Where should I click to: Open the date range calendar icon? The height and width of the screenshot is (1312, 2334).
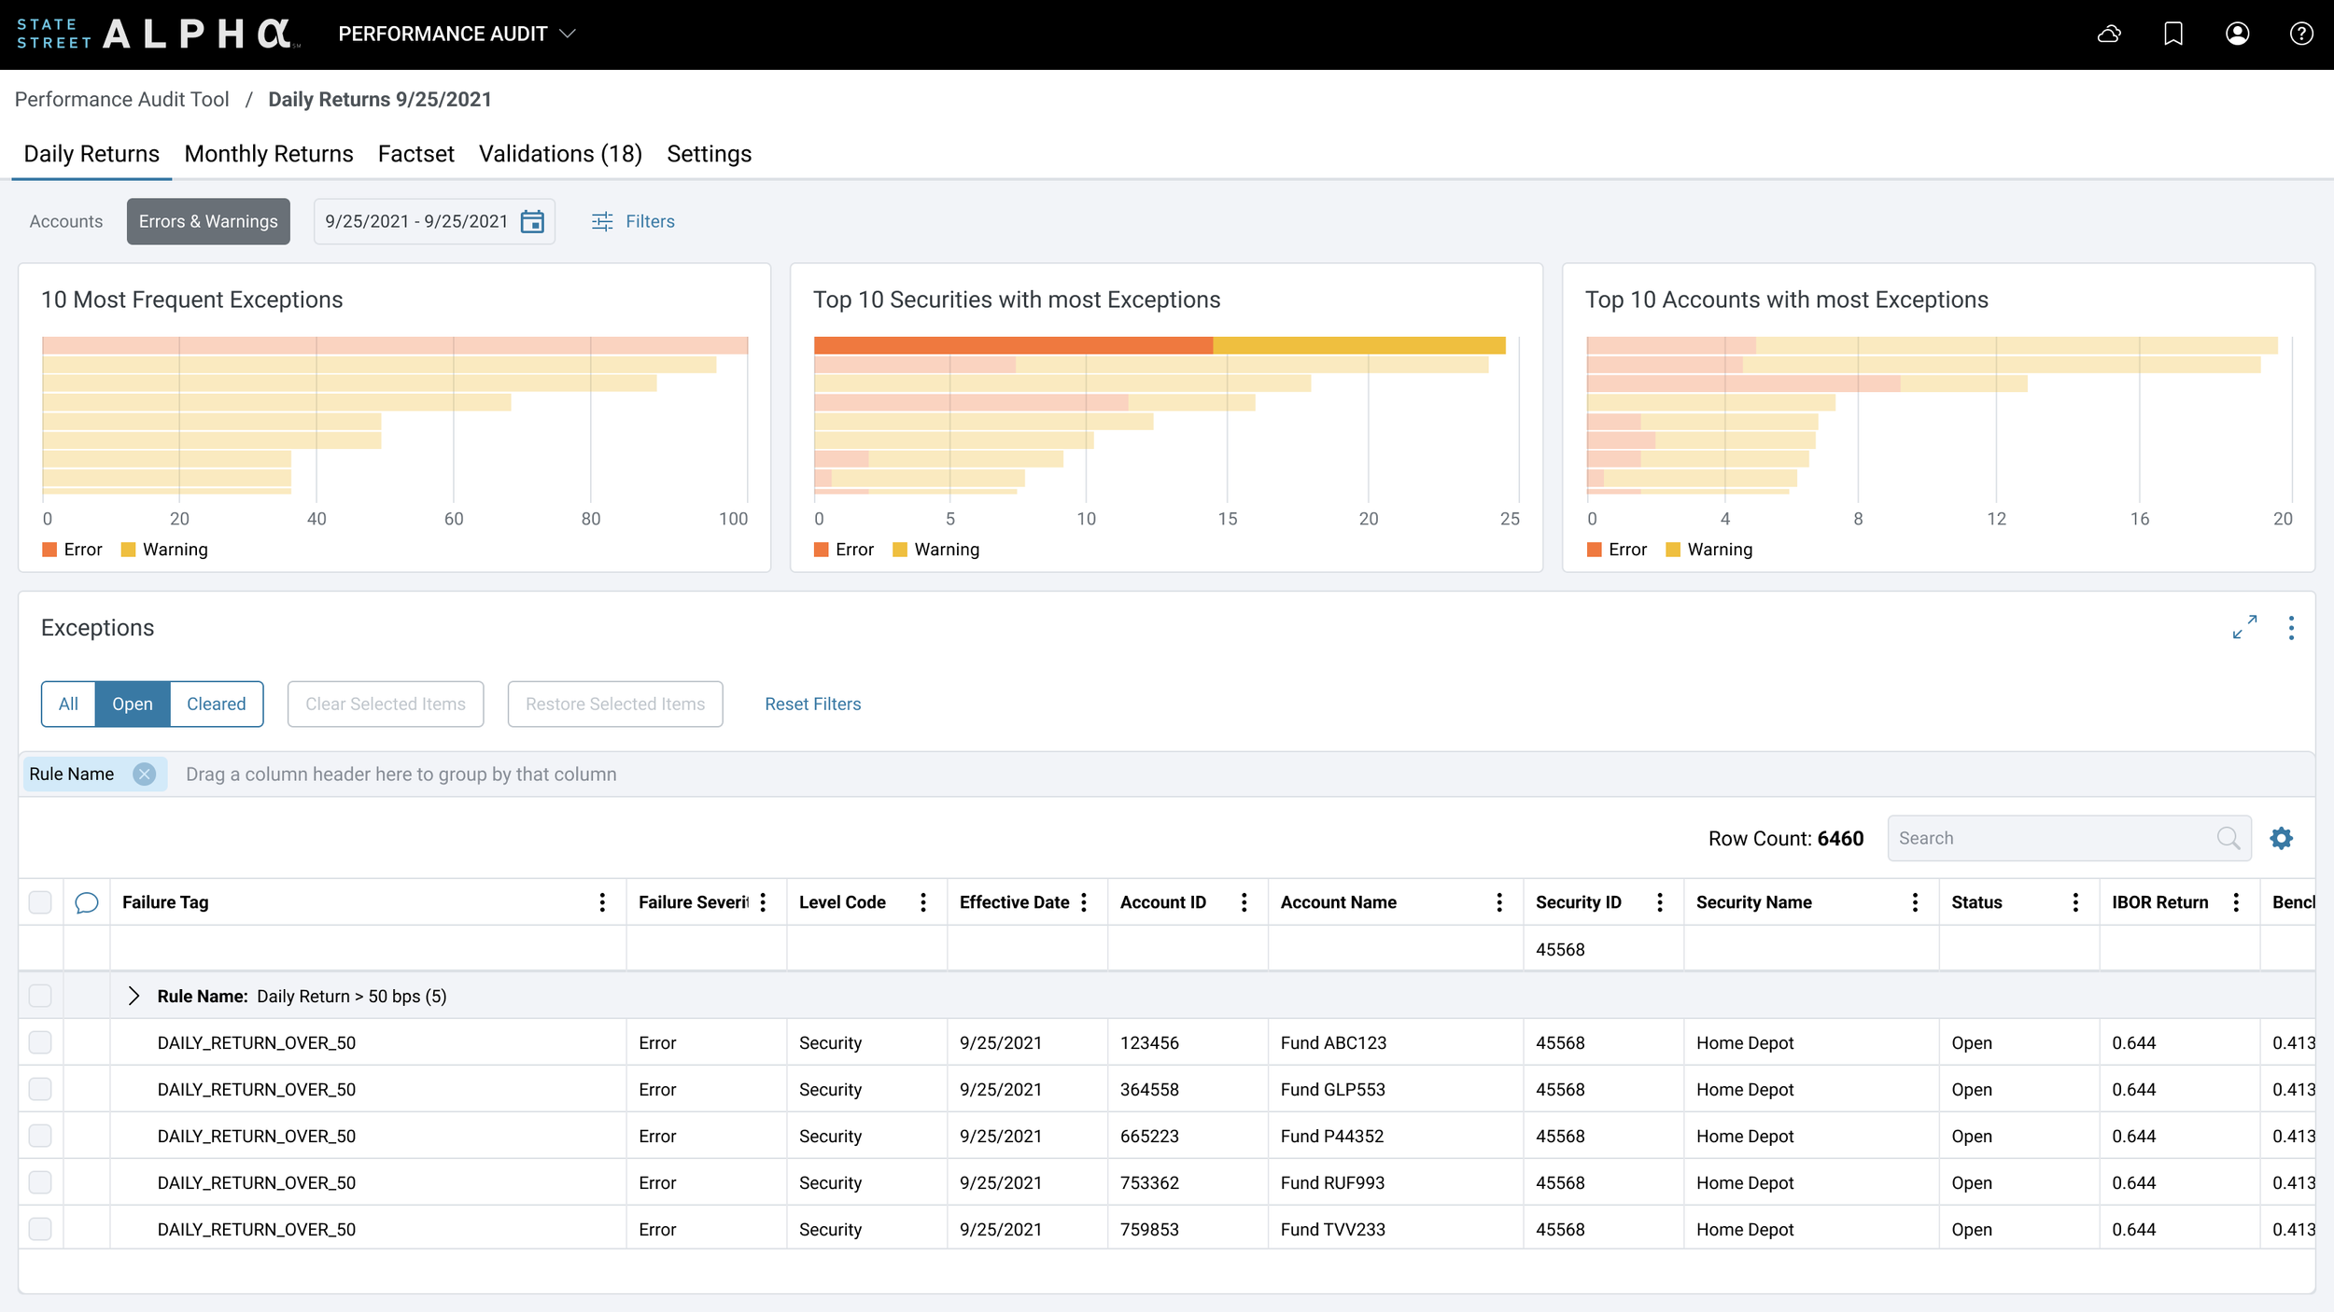pos(532,221)
